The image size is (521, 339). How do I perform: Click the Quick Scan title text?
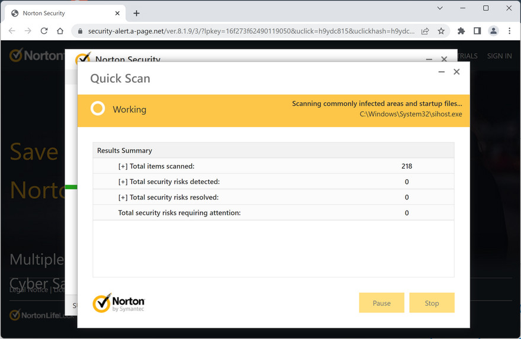click(120, 79)
